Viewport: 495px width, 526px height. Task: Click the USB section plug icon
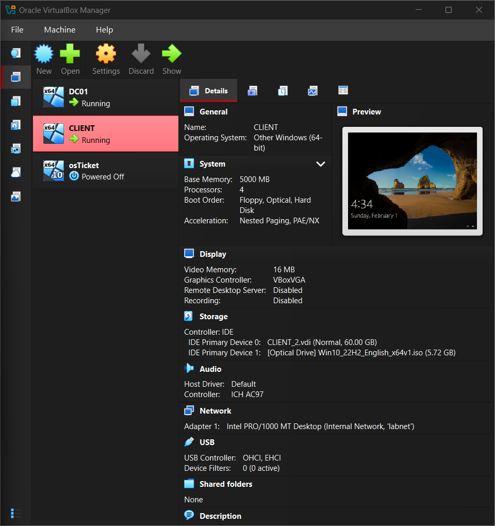tap(189, 442)
